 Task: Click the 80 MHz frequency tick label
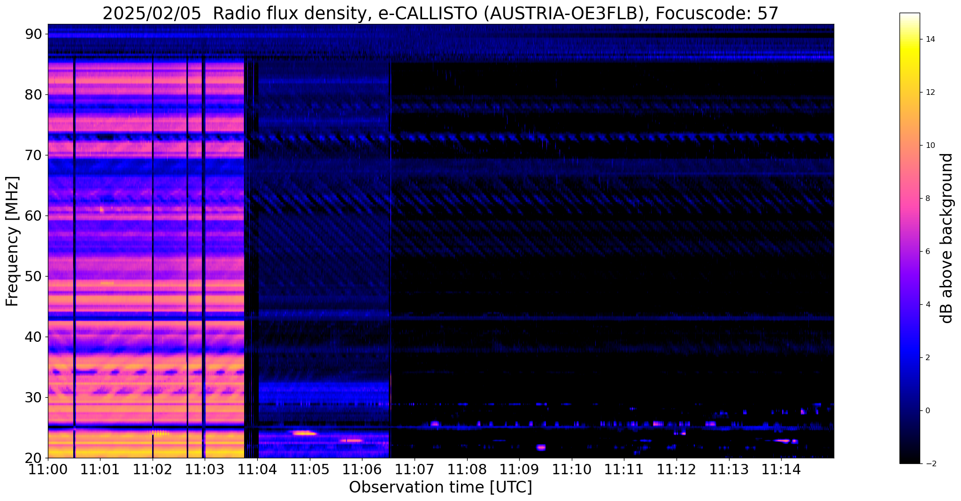pos(34,94)
